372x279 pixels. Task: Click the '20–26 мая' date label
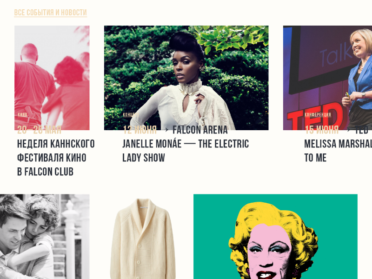tap(39, 130)
